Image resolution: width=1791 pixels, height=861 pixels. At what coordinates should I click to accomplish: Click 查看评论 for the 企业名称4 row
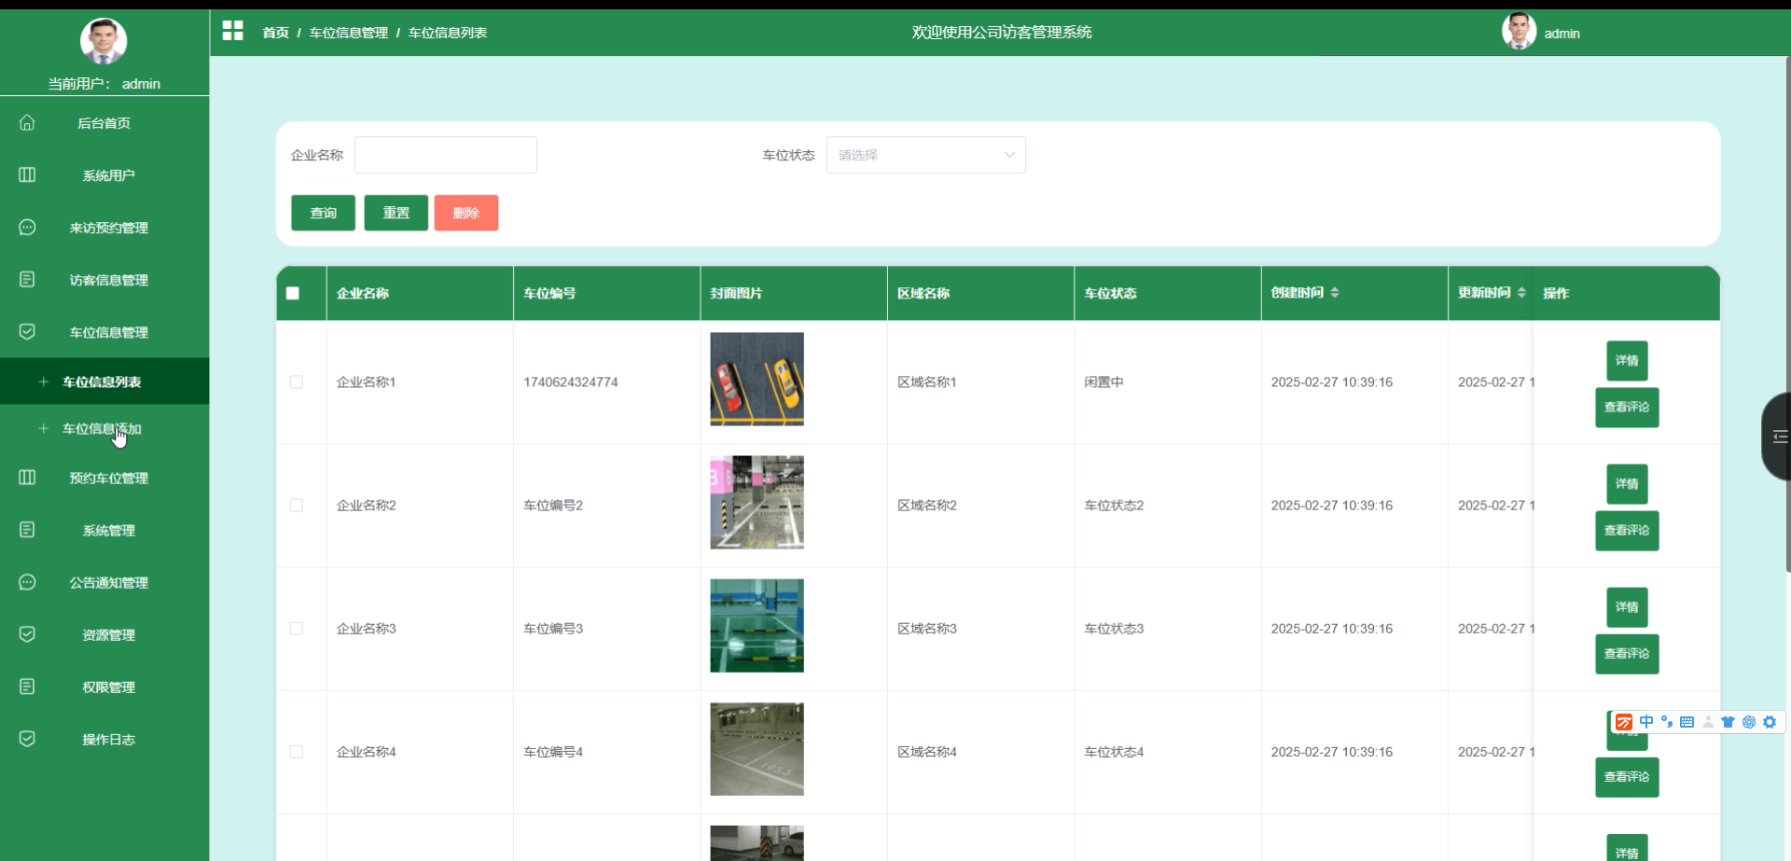1627,777
